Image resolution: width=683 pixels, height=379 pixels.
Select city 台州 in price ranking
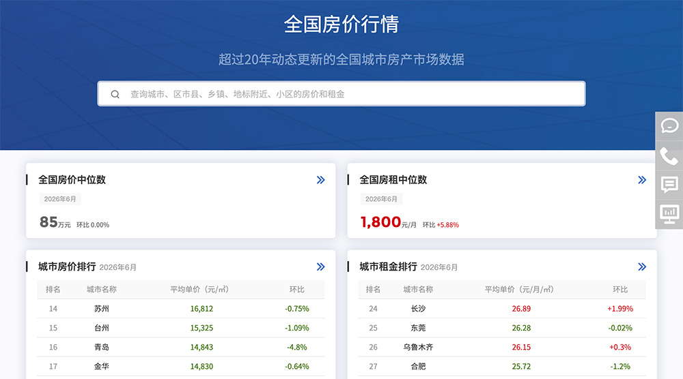click(102, 328)
